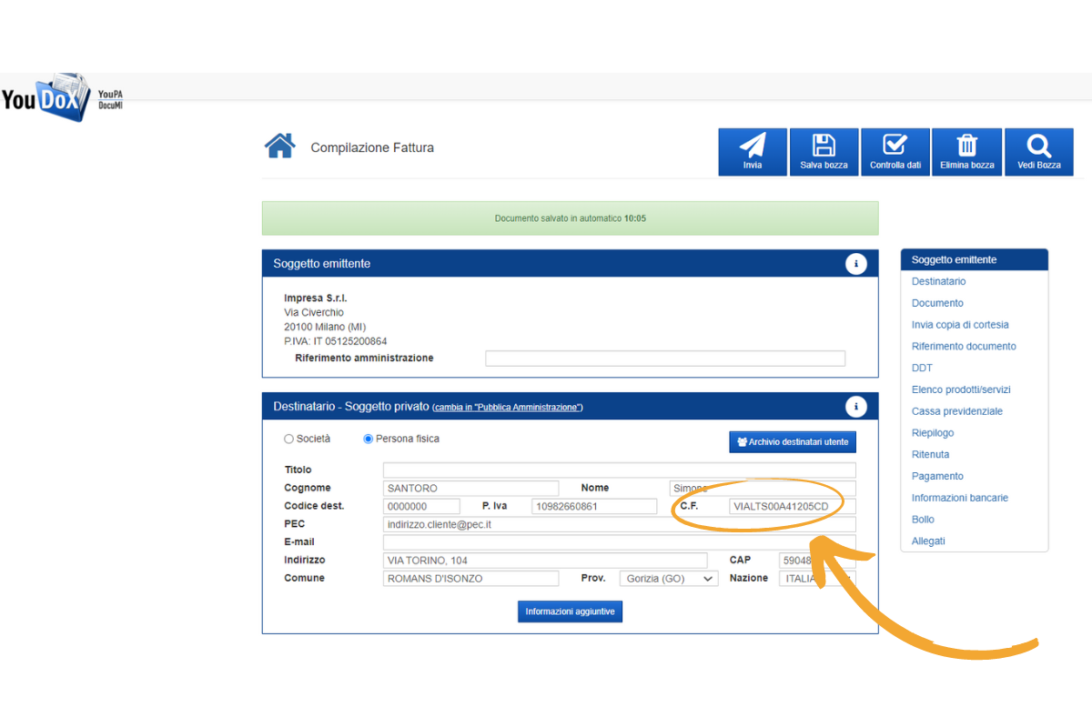Expand the Prov. Gorizia (GO) dropdown
Viewport: 1092px width, 728px height.
coord(669,579)
